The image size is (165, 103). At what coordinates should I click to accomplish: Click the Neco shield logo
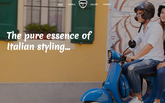tap(83, 4)
